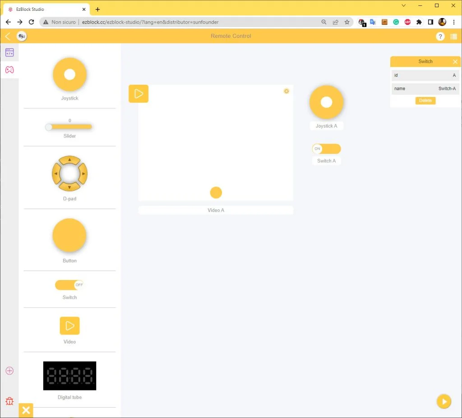Edit the Switch name field
462x418 pixels.
(x=425, y=89)
